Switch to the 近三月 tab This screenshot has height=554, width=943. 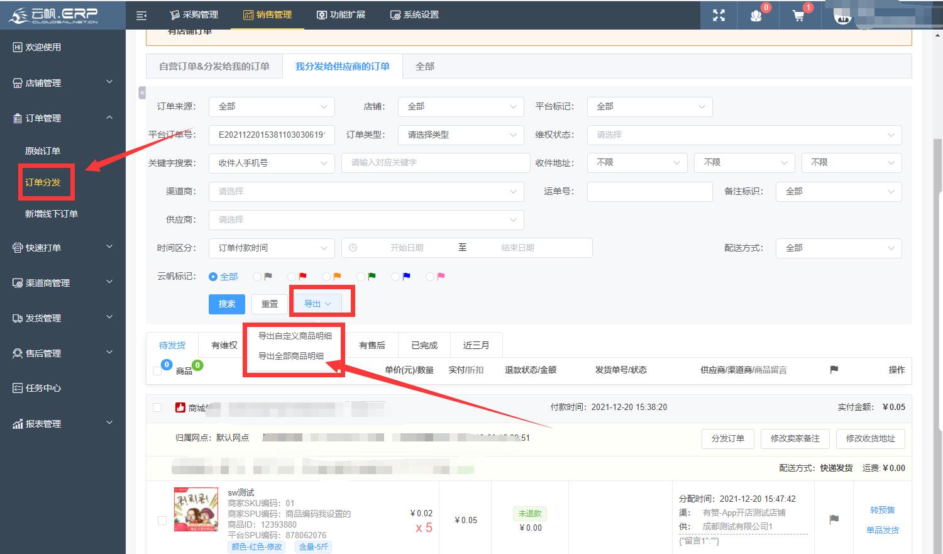(x=476, y=345)
